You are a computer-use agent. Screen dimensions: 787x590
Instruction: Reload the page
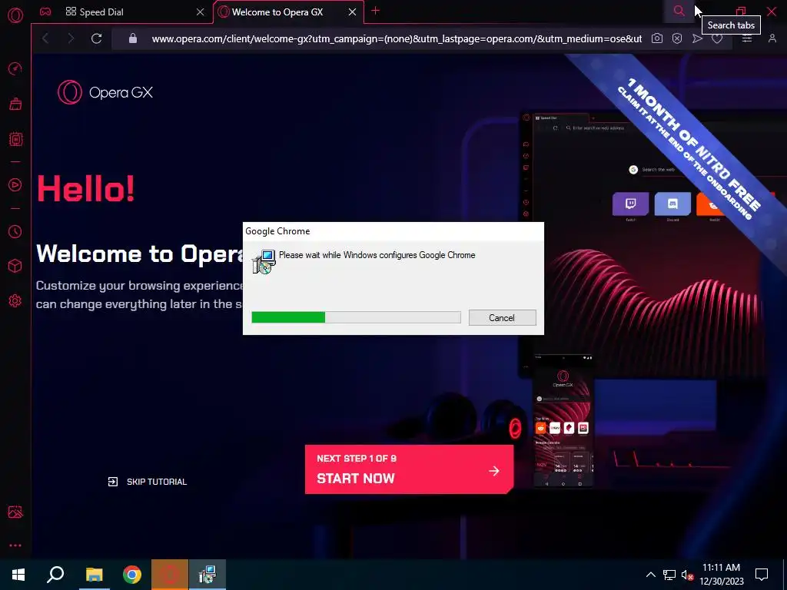[x=96, y=38]
